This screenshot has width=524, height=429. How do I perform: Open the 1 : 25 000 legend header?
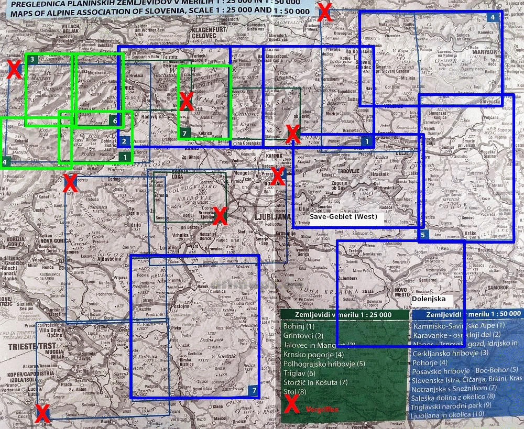pos(344,315)
